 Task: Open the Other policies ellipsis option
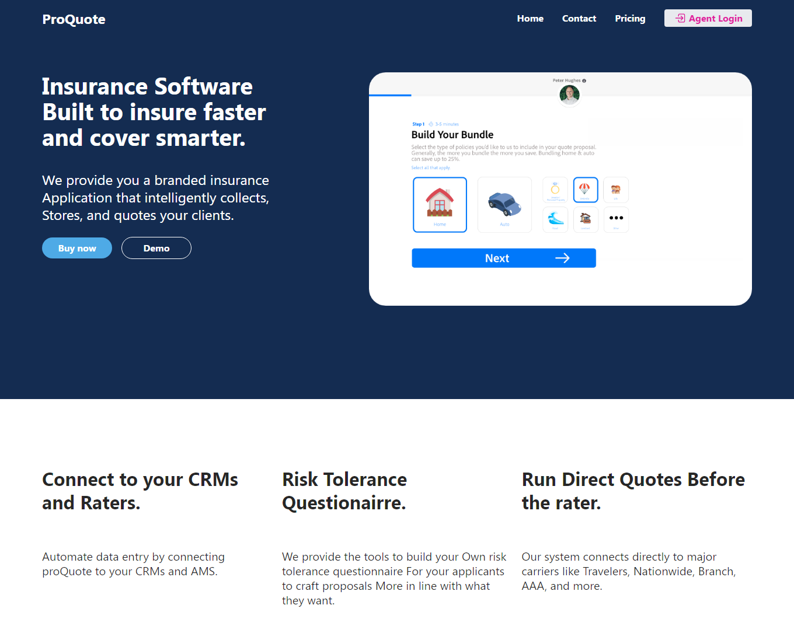coord(616,219)
